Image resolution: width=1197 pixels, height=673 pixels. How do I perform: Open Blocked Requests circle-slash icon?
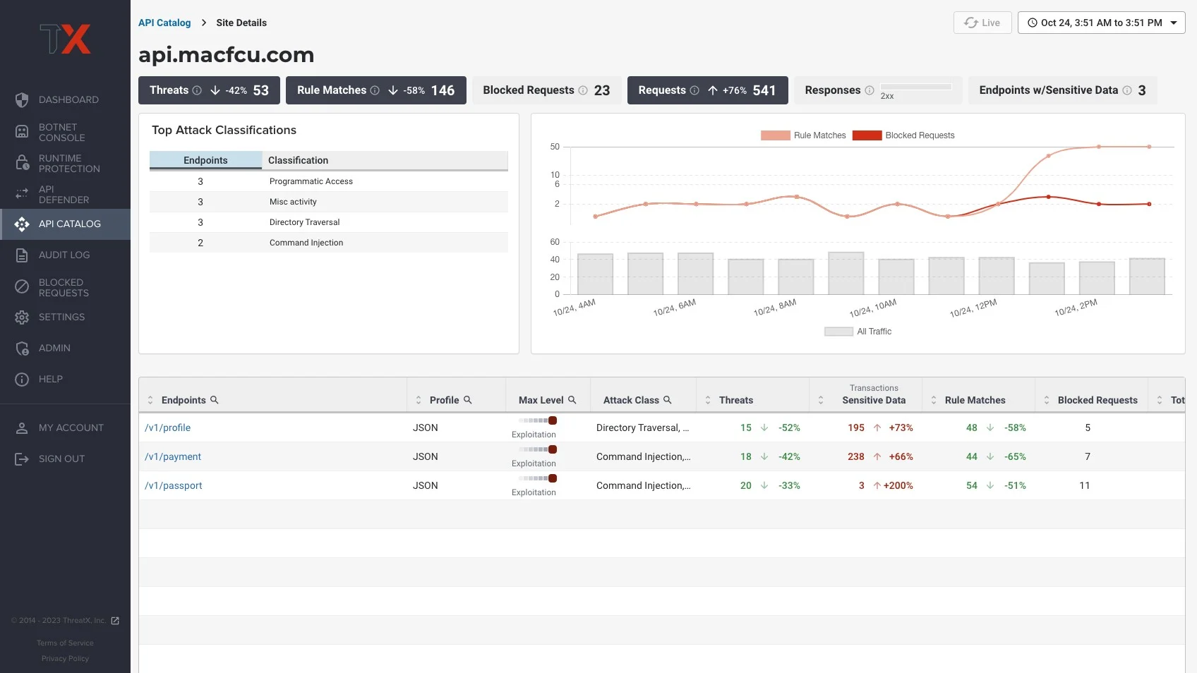(x=22, y=286)
